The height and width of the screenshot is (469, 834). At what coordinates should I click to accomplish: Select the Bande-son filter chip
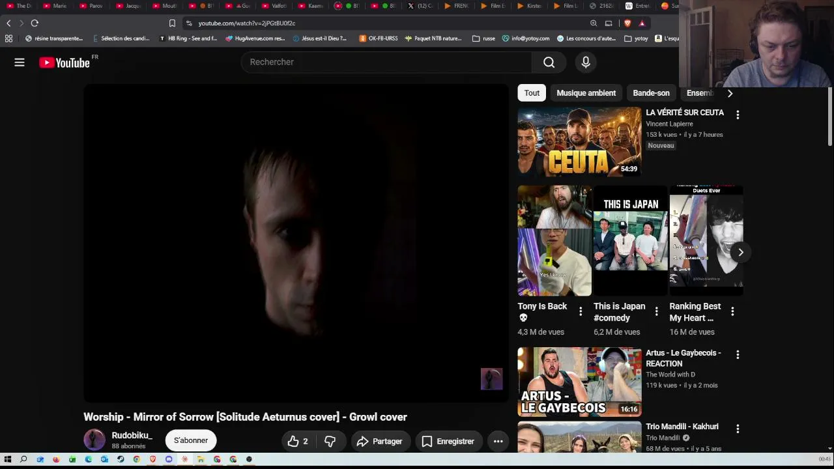651,93
